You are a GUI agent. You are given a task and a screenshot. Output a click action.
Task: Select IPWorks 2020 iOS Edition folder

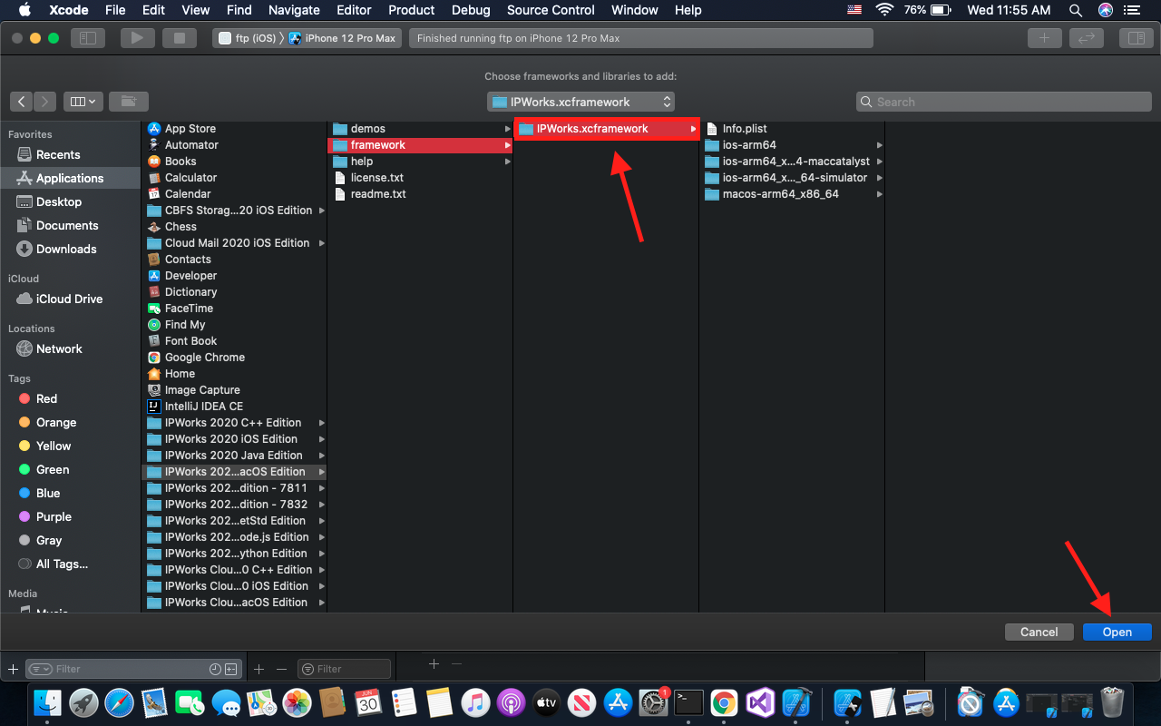point(234,439)
